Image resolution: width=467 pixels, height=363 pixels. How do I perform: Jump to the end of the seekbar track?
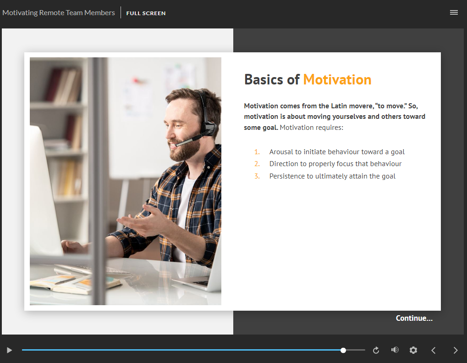coord(364,350)
